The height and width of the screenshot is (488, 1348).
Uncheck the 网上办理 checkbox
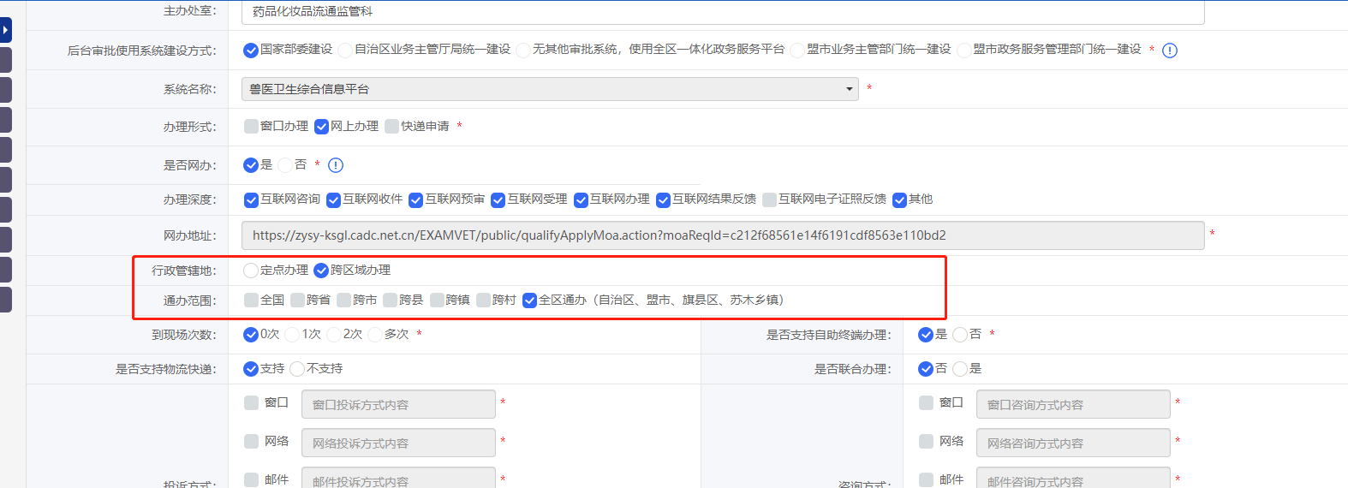[322, 127]
